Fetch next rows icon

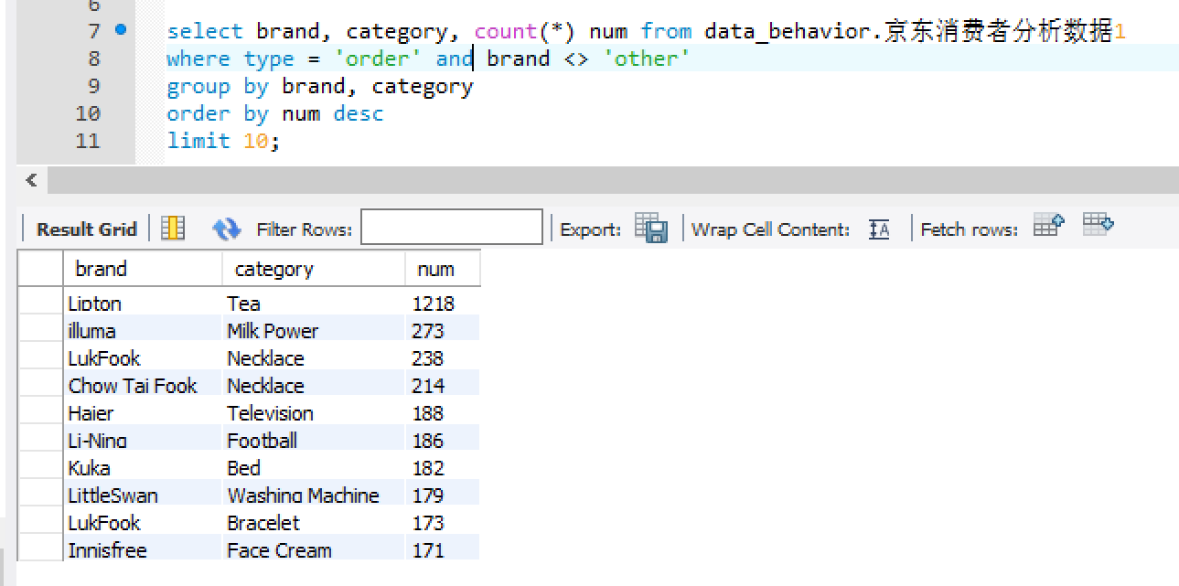[x=1049, y=225]
